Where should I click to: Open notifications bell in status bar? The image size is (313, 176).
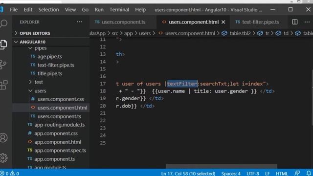309,173
